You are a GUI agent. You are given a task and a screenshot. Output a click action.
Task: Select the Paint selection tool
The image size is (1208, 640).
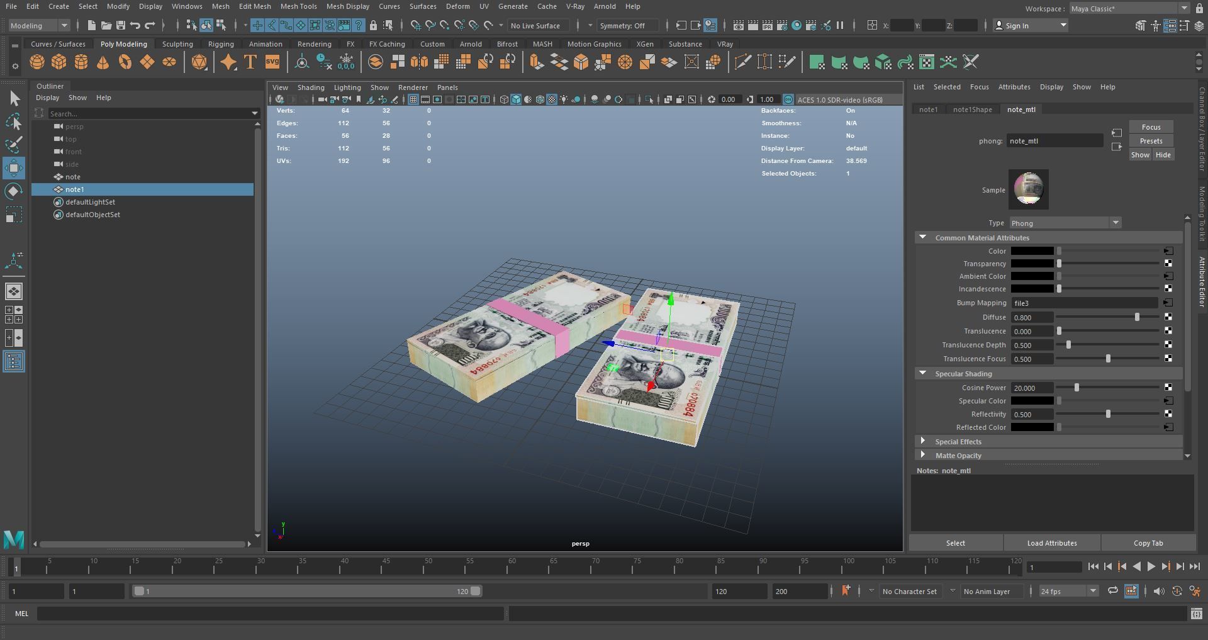[x=14, y=145]
